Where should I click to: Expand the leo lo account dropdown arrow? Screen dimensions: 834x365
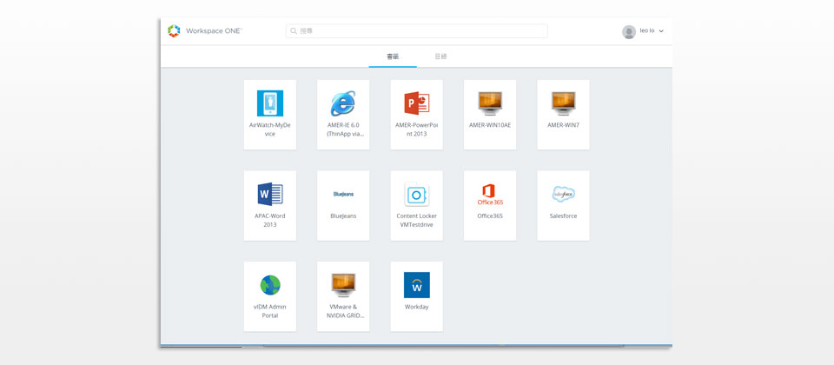(x=661, y=31)
